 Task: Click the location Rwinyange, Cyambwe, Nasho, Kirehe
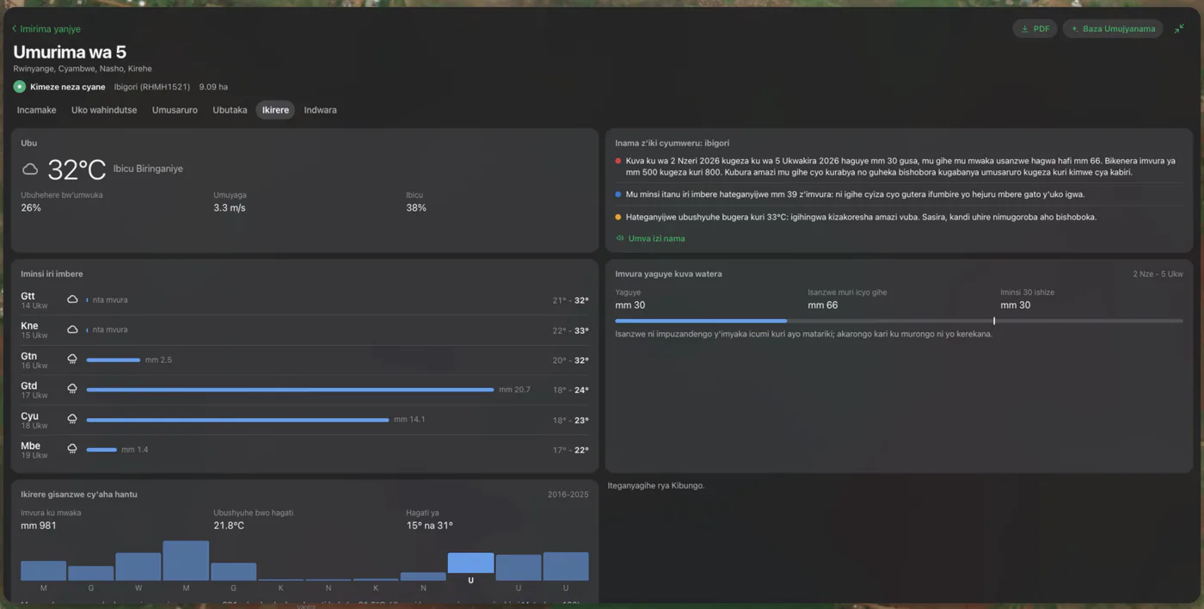pos(83,69)
